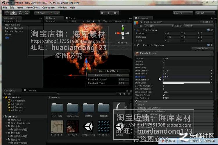Toggle the 2D scene view button

88,21
